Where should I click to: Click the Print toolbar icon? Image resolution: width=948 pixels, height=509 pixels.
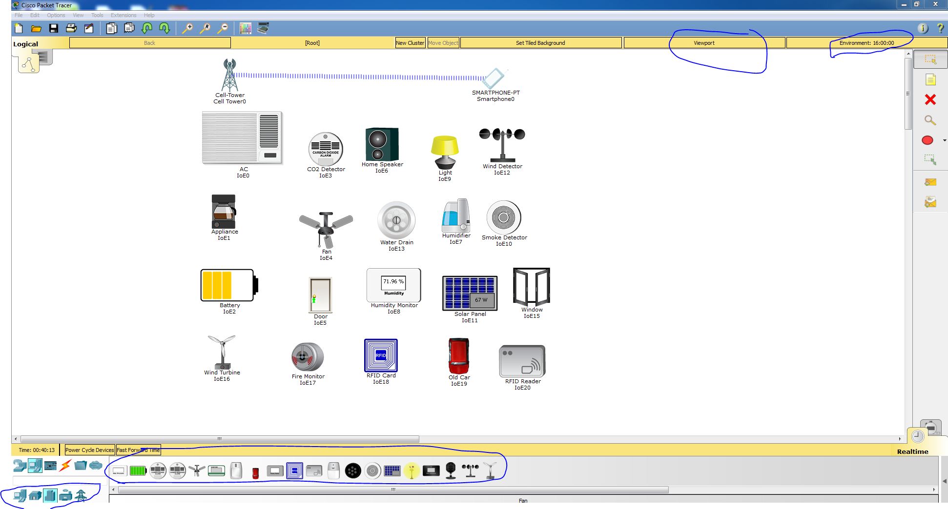coord(71,28)
